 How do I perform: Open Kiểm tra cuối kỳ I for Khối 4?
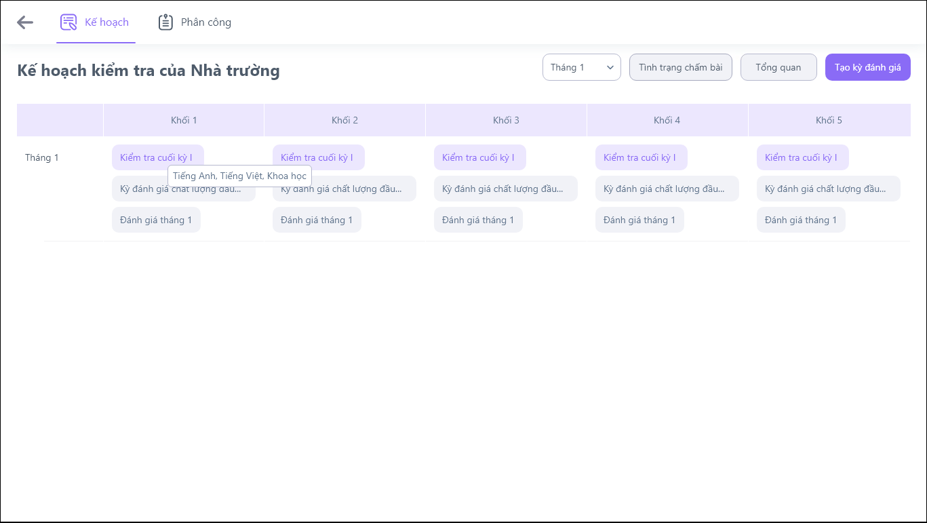pyautogui.click(x=641, y=157)
